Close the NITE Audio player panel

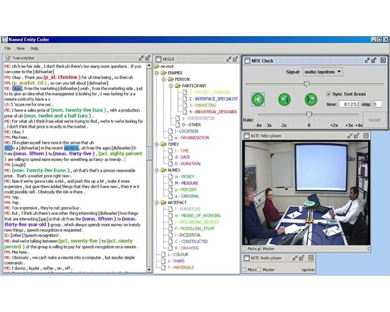(311, 258)
